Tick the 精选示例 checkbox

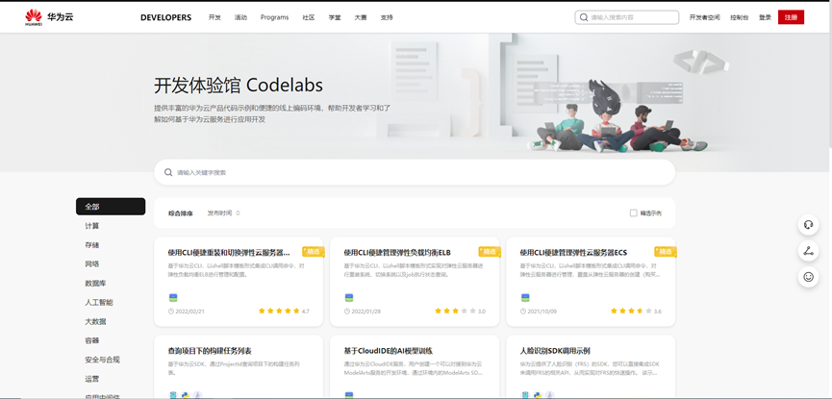tap(633, 212)
